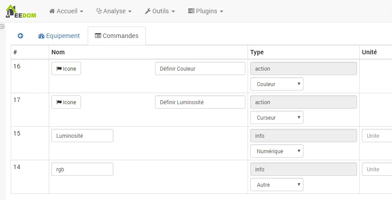Click info type field in row 14
The image size is (392, 200).
[x=303, y=170]
